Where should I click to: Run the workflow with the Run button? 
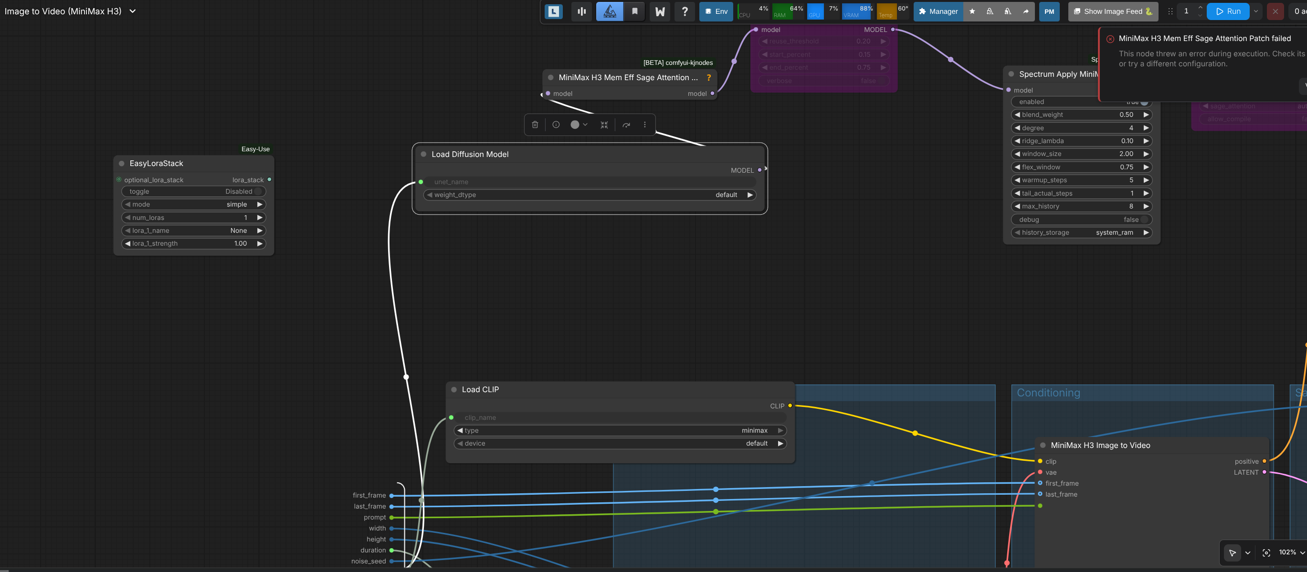(1228, 11)
